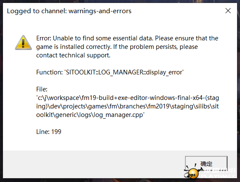Click empty title bar space beside the title

tap(176, 11)
